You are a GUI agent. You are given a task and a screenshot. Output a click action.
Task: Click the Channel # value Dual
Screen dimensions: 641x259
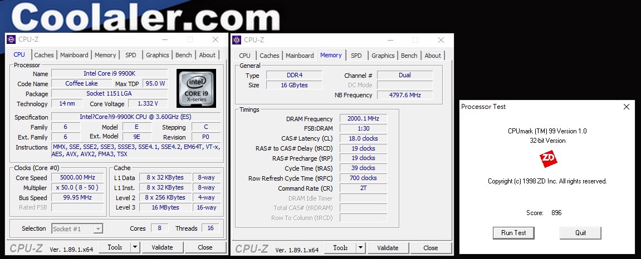click(x=405, y=75)
